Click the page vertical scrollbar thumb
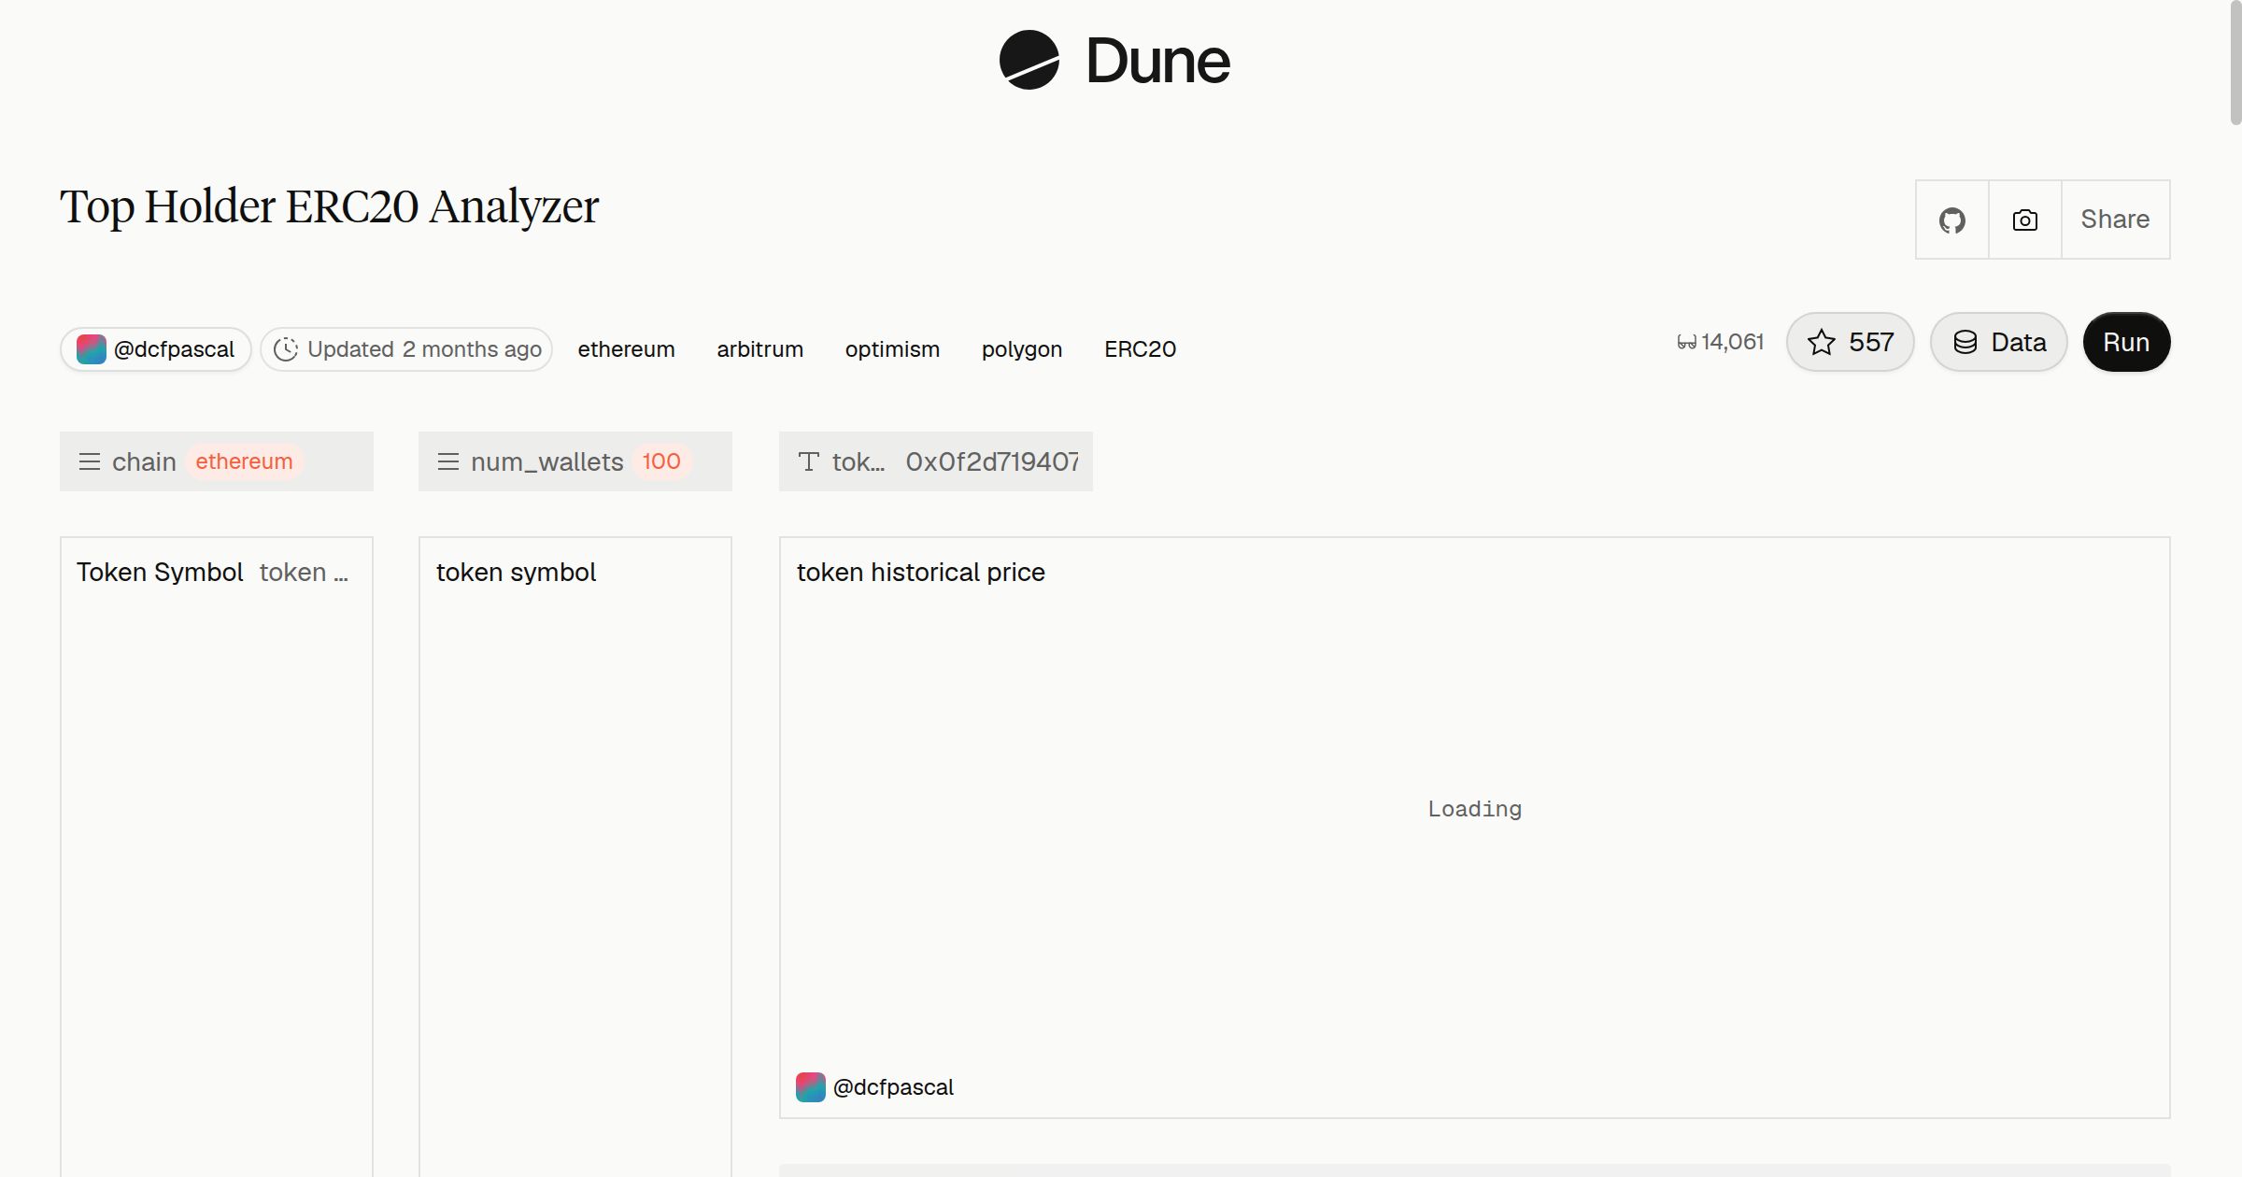 point(2235,62)
